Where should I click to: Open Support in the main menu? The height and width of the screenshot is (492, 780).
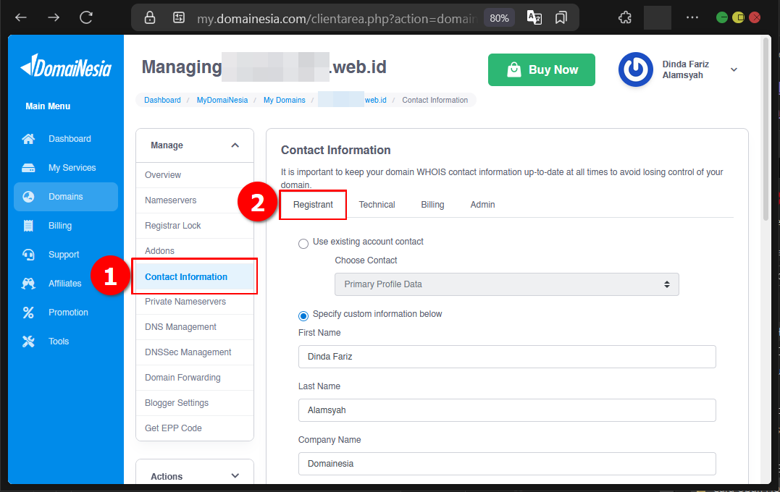click(x=64, y=255)
